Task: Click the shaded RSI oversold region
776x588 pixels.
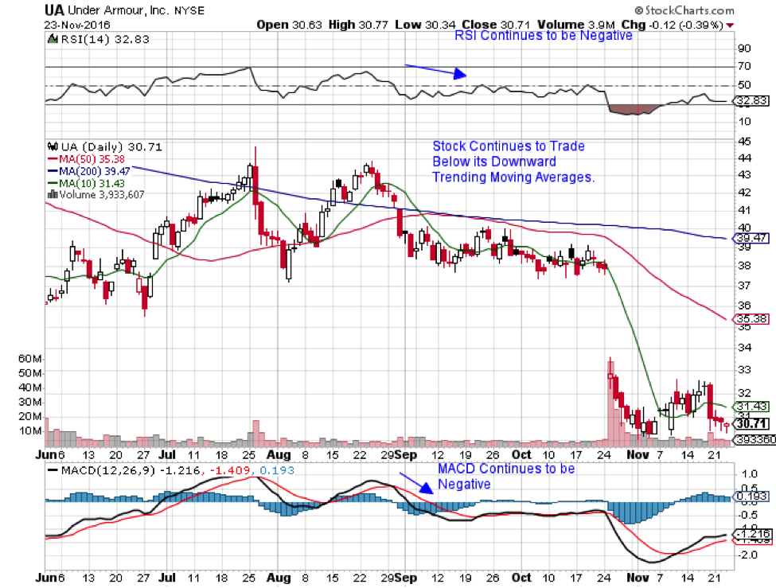Action: pos(634,109)
